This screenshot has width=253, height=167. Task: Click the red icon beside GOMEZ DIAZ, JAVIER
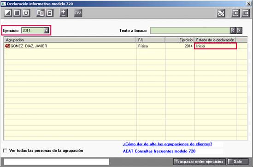pyautogui.click(x=7, y=46)
